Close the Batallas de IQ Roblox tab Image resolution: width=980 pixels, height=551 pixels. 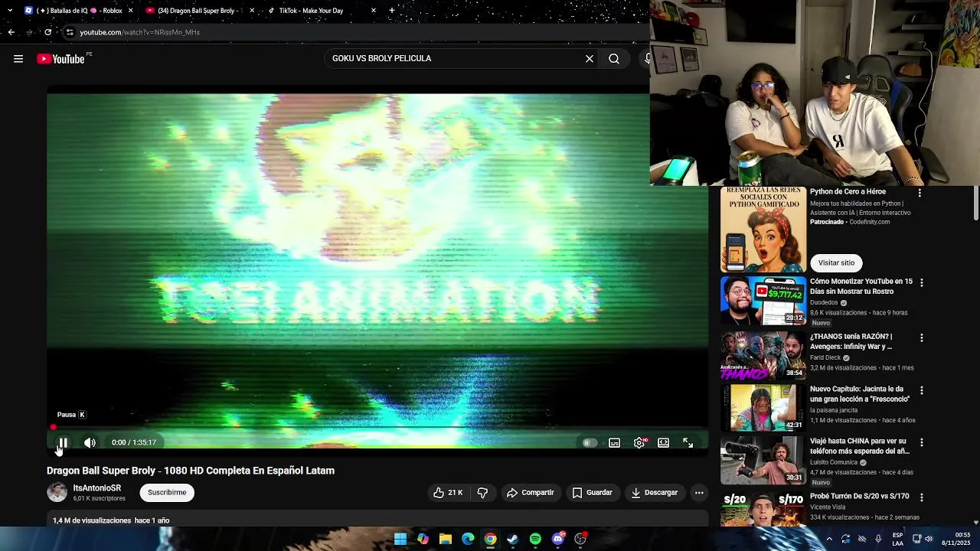130,11
